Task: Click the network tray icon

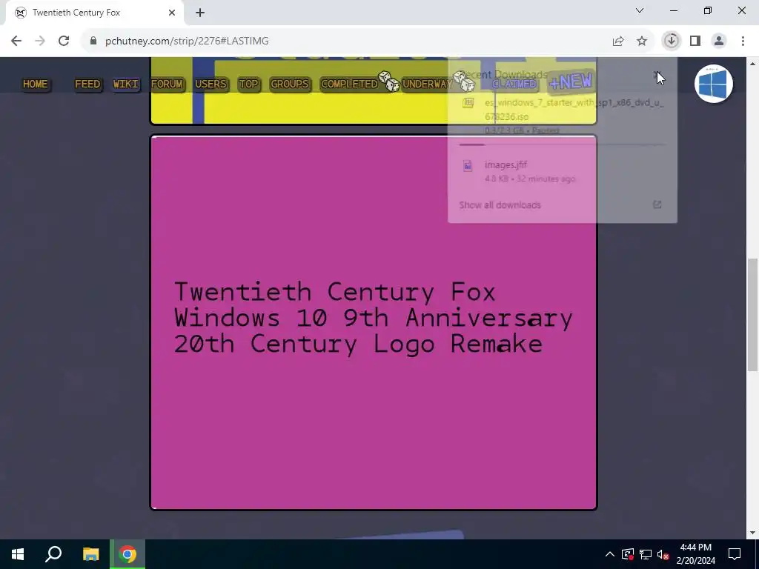Action: click(x=646, y=554)
